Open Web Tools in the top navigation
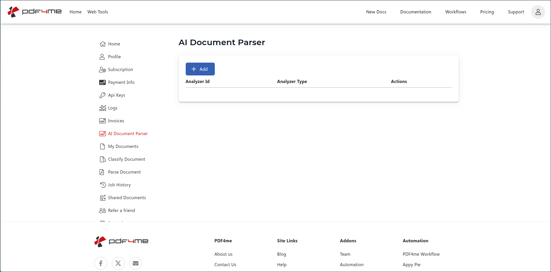Viewport: 551px width, 272px height. pos(98,12)
